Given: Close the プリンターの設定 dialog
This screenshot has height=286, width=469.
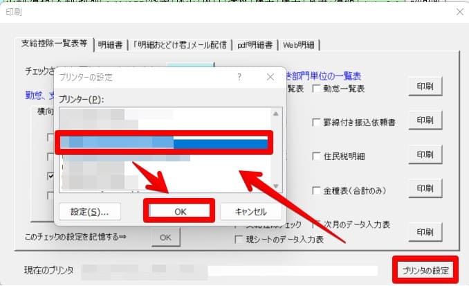Looking at the screenshot, I should tap(270, 76).
